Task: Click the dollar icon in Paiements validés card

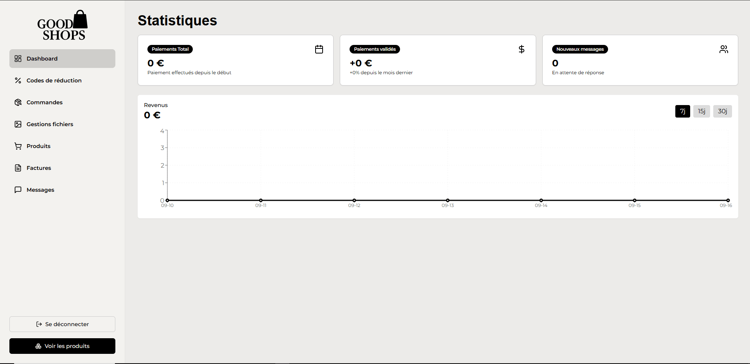Action: click(521, 49)
